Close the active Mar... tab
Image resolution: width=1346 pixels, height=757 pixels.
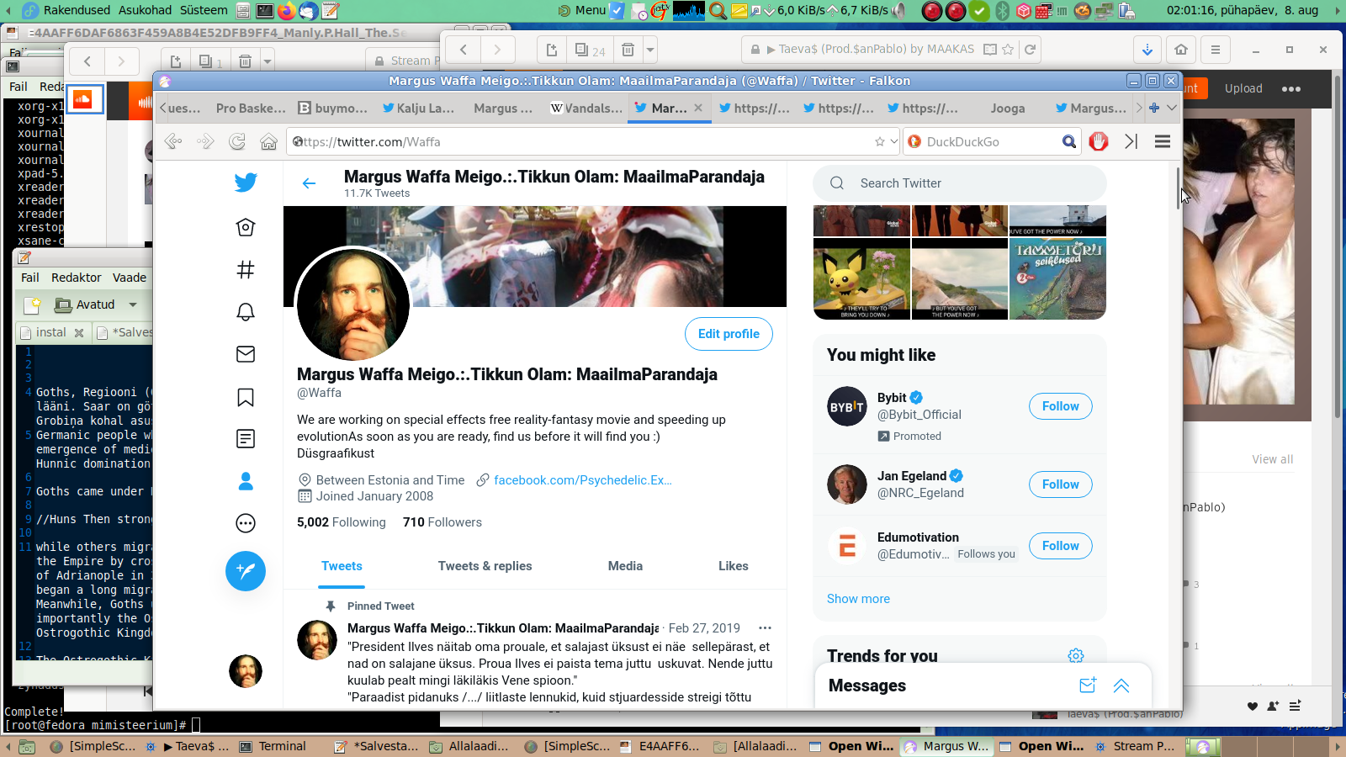pyautogui.click(x=698, y=108)
